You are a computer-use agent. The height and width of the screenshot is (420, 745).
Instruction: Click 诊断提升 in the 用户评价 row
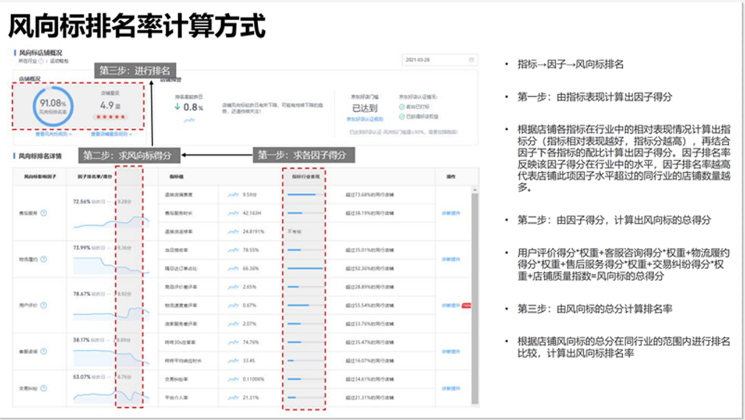[x=450, y=305]
